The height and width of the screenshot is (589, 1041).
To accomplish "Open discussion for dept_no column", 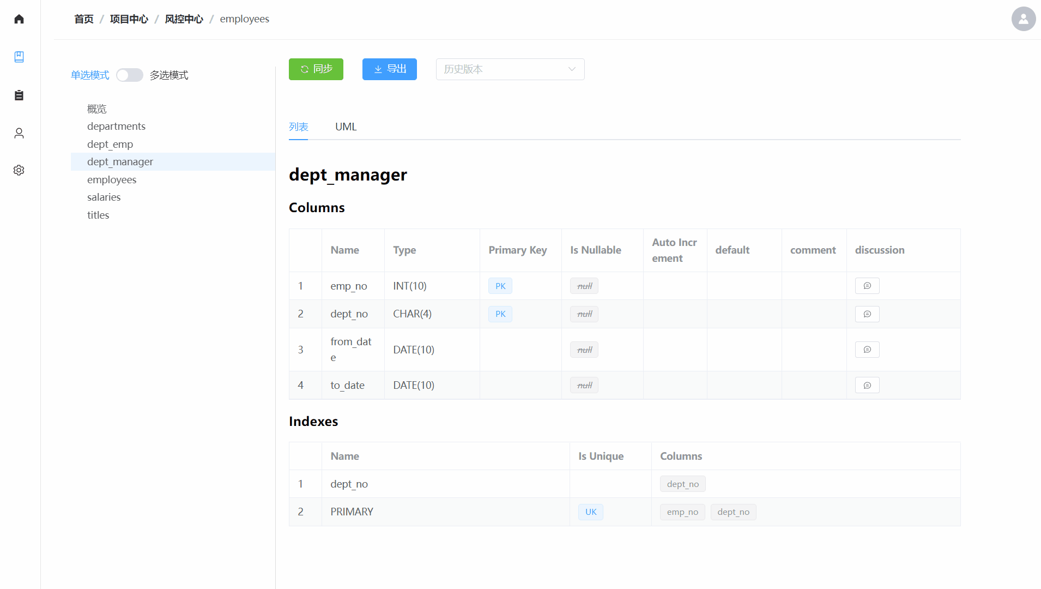I will (x=867, y=314).
